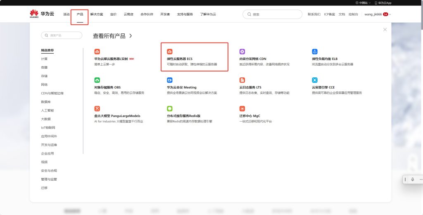Viewport: 423px width, 215px height.
Task: Open the 盘古大模型 PanguLargeModels icon
Action: pyautogui.click(x=97, y=109)
